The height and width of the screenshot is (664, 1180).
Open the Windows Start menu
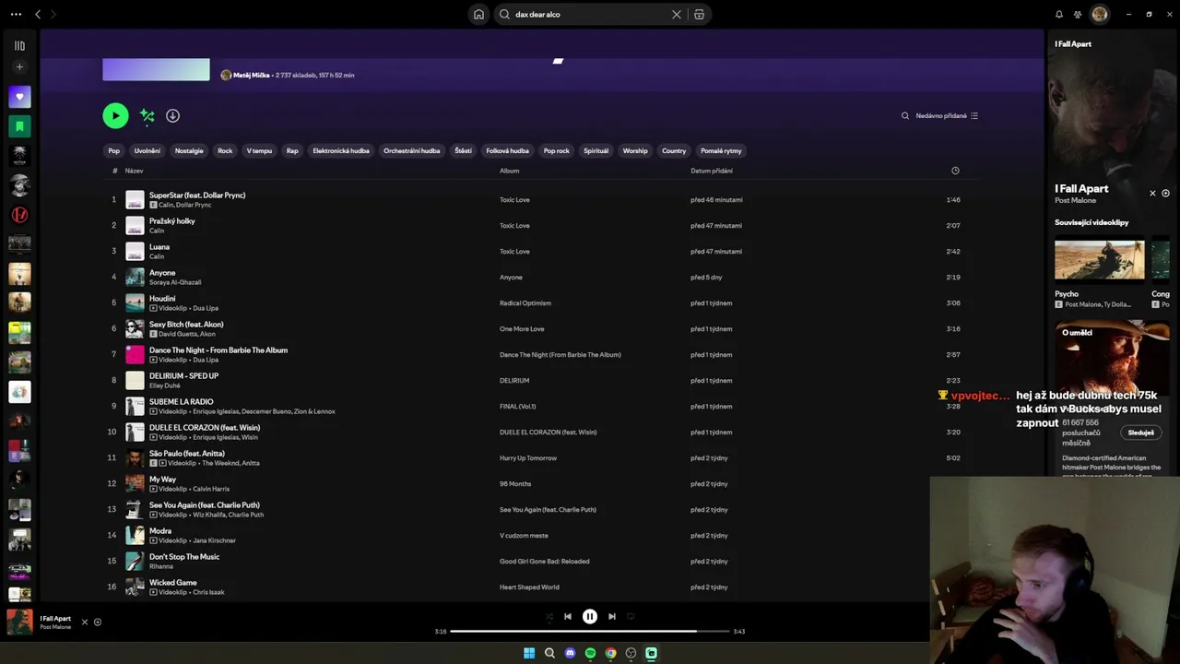pyautogui.click(x=529, y=654)
